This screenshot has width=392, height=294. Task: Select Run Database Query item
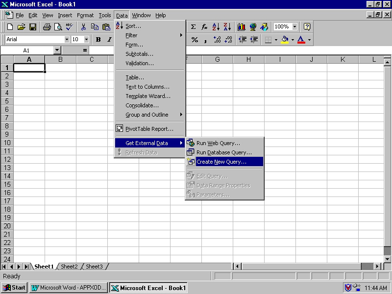225,152
